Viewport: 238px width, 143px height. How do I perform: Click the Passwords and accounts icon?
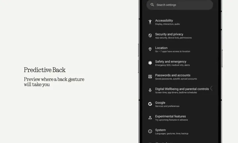coord(150,77)
